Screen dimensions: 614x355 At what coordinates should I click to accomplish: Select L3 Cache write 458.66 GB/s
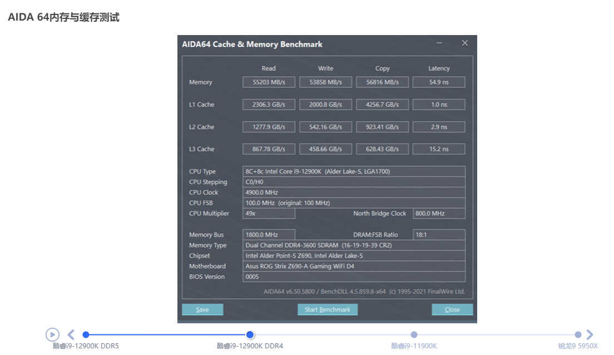[325, 149]
